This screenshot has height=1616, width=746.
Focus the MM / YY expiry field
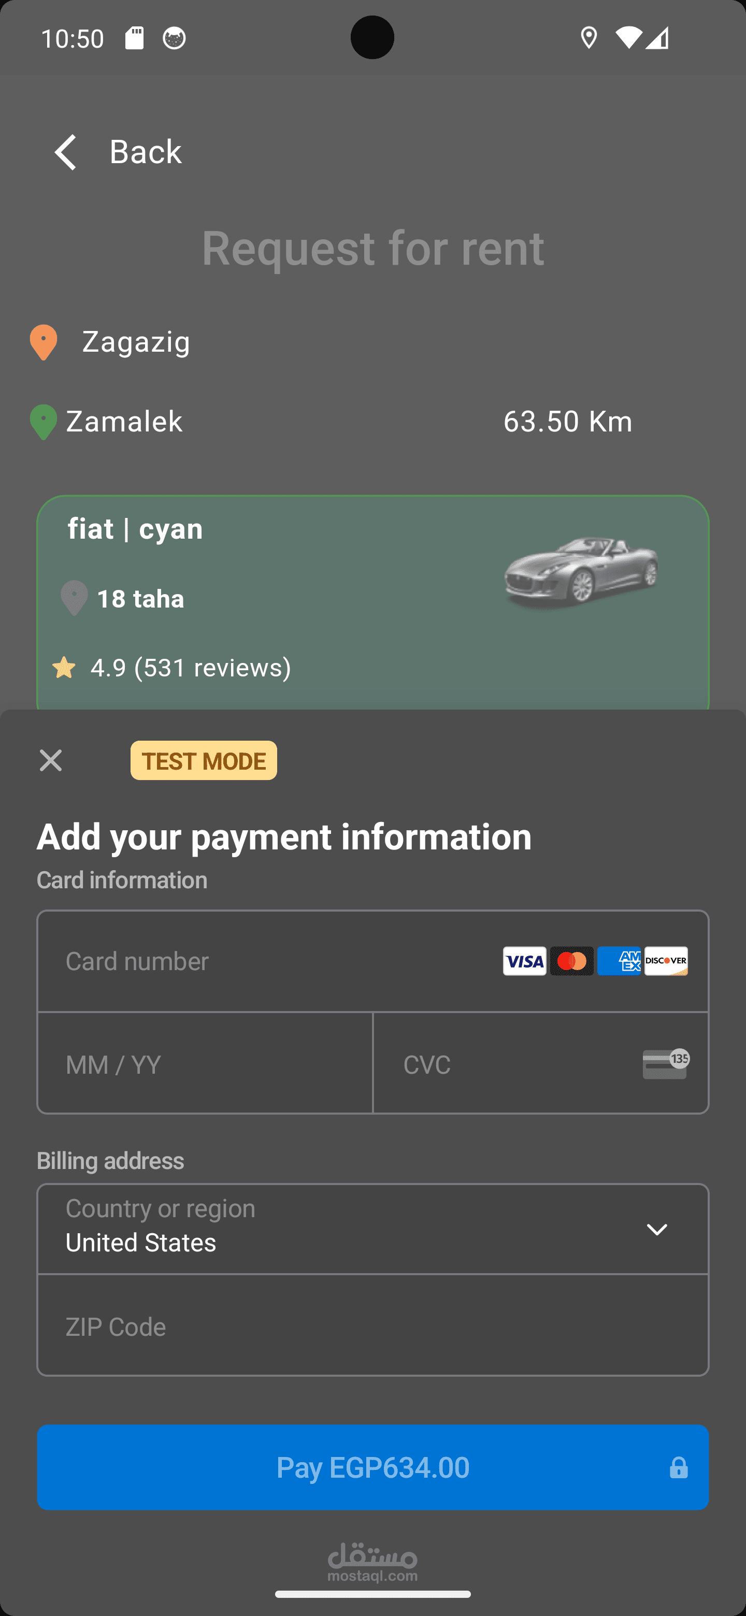205,1064
